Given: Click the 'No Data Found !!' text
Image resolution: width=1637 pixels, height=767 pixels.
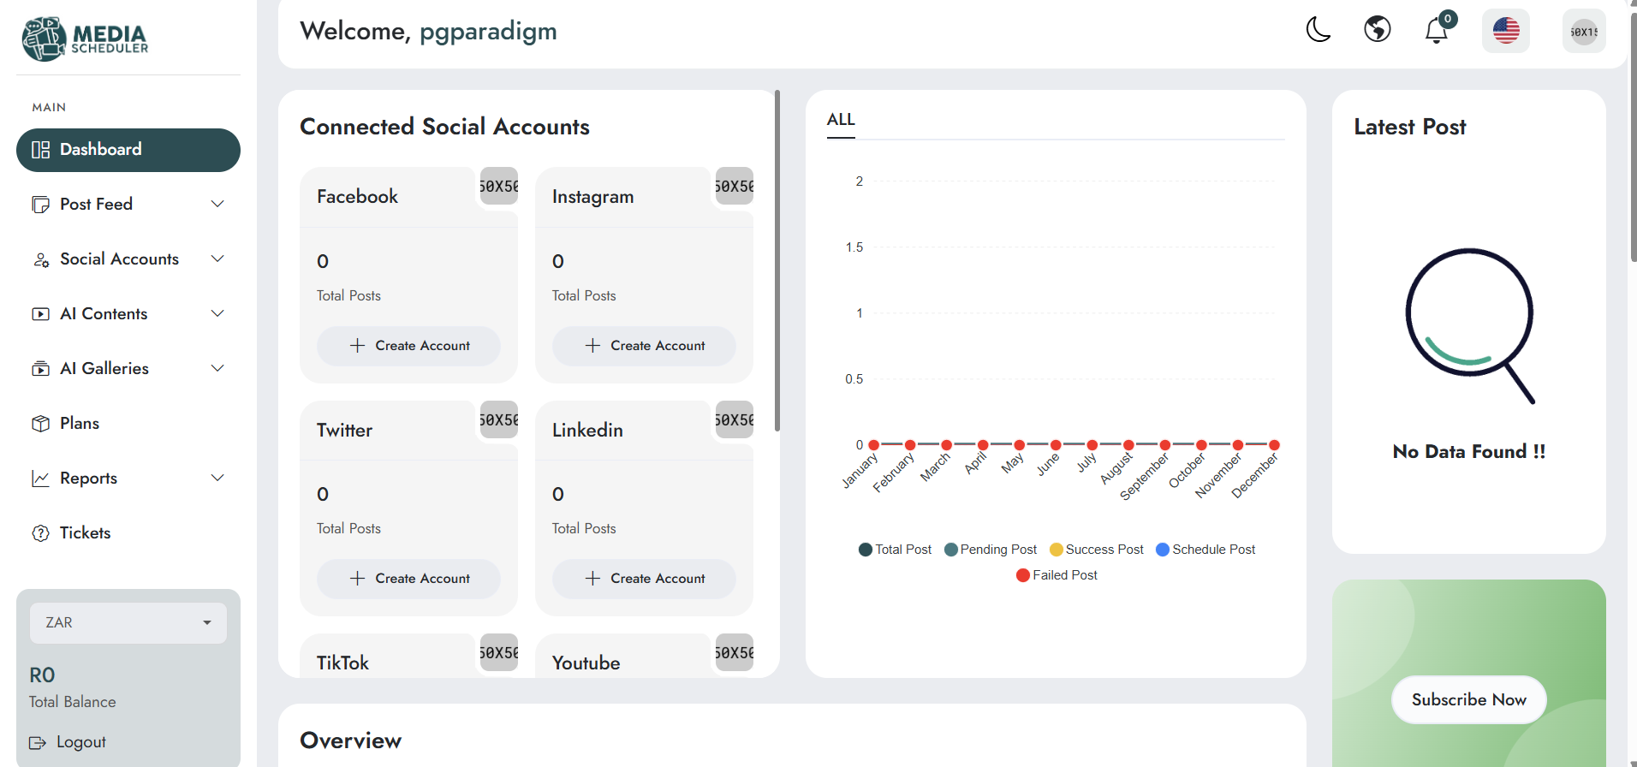Looking at the screenshot, I should (1469, 451).
